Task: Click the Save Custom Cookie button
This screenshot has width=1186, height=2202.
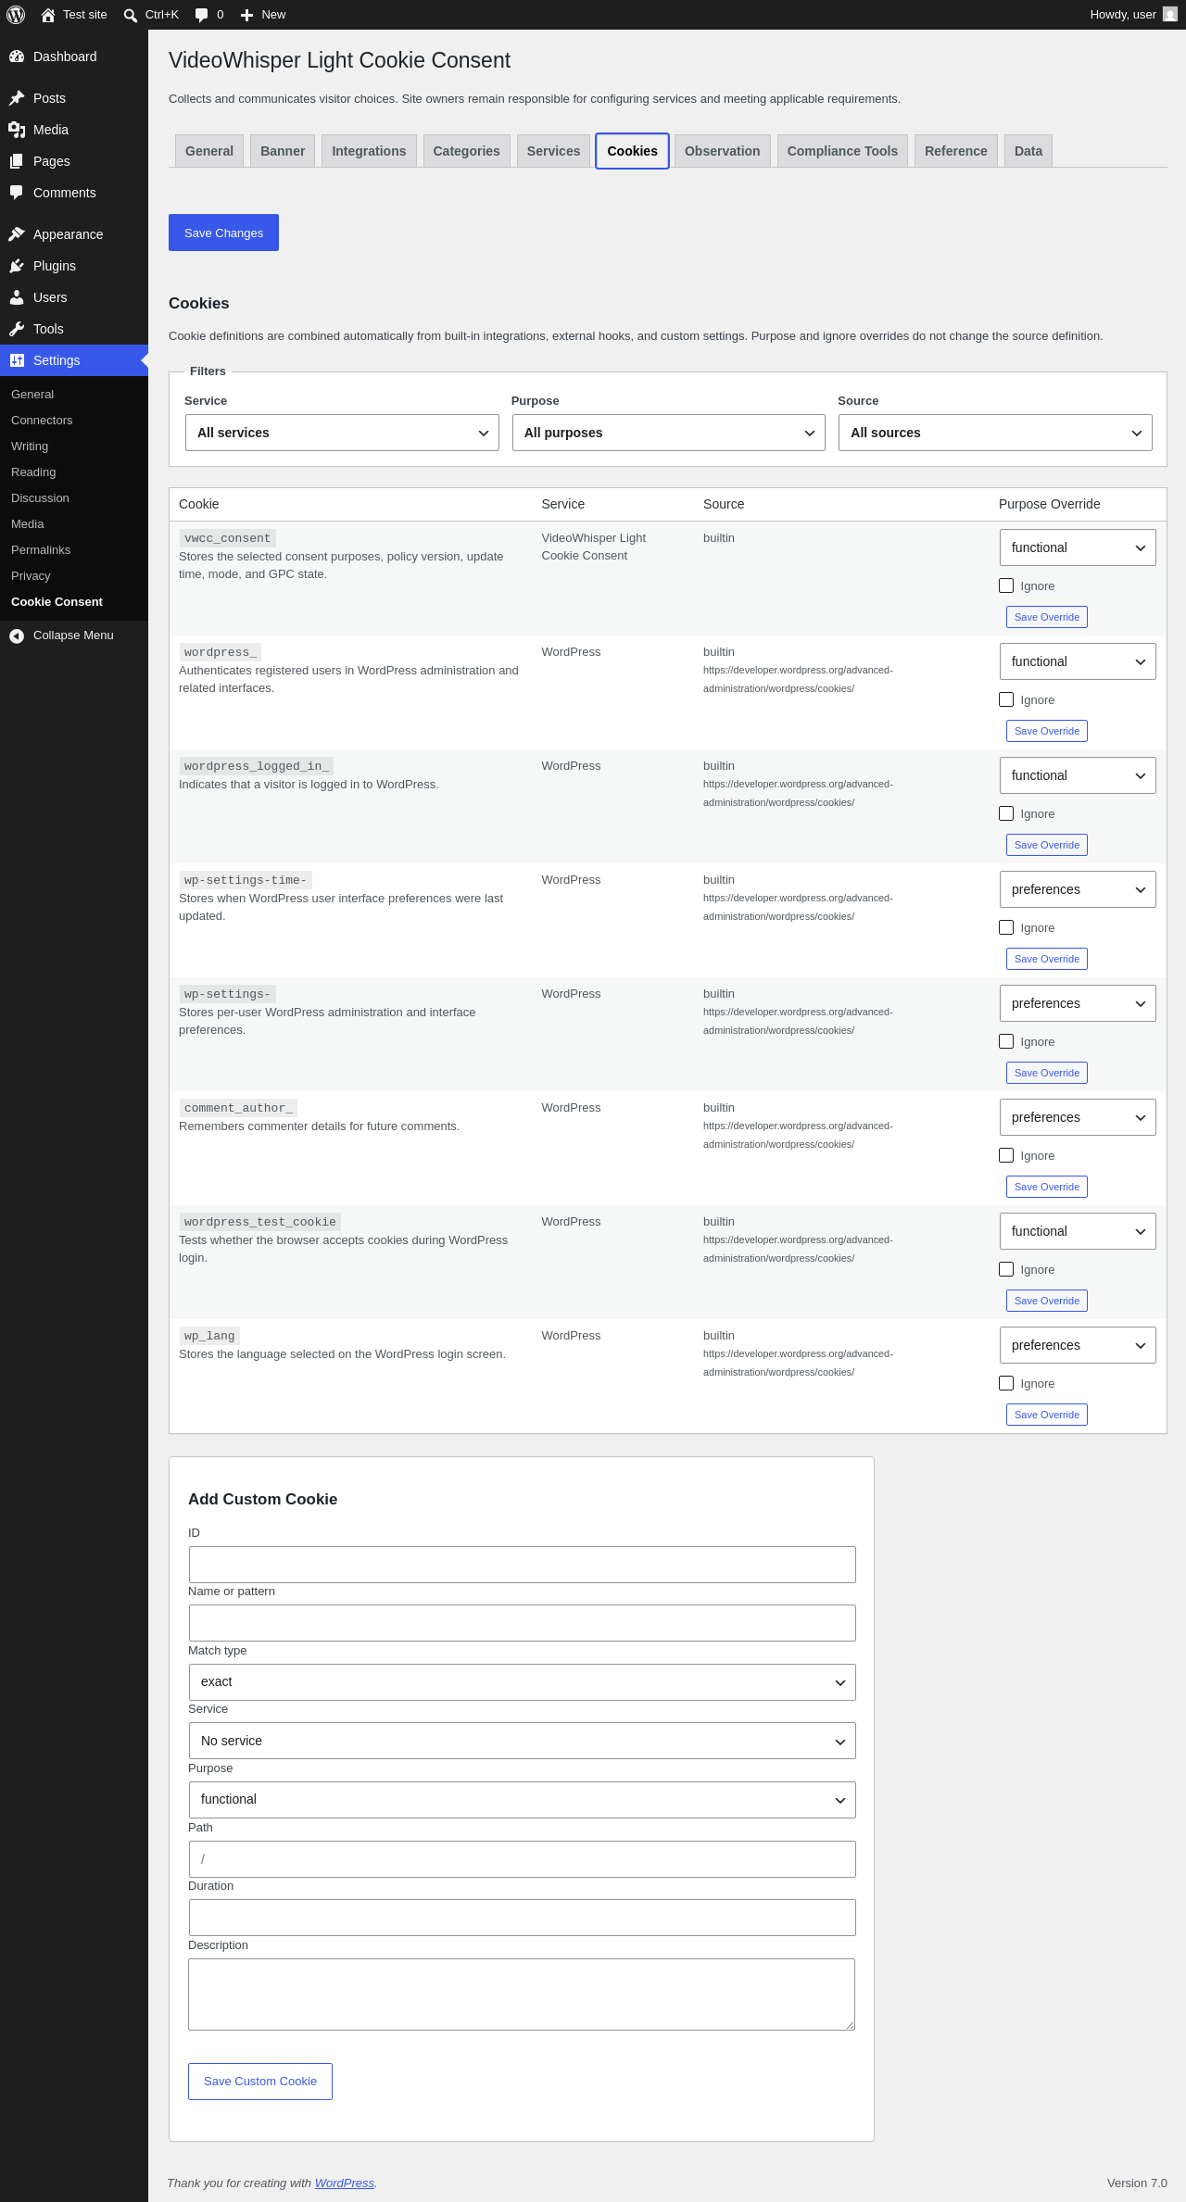Action: coord(260,2082)
